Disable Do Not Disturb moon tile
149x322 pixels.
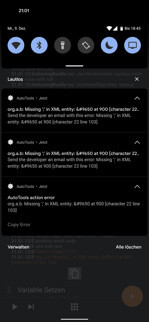coord(109,45)
